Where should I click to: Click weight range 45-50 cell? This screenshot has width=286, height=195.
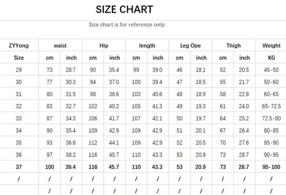271,70
